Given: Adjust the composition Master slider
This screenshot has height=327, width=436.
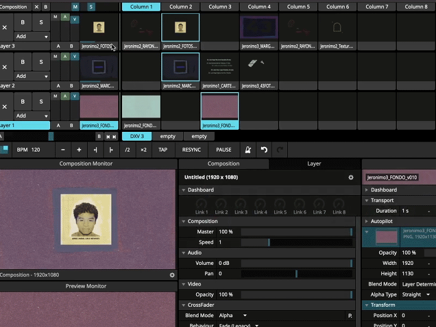Looking at the screenshot, I should click(296, 232).
